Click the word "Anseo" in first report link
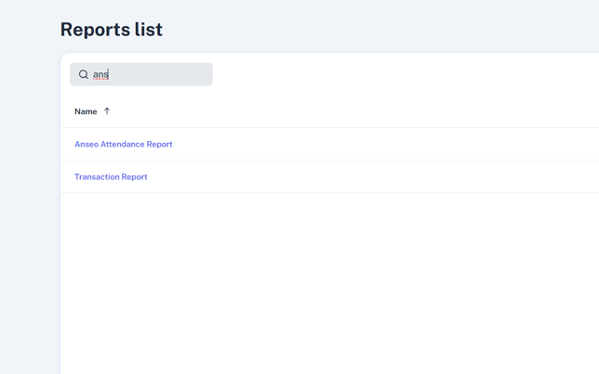The image size is (599, 374). [87, 145]
